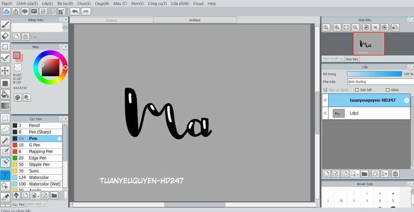Viewport: 414px width, 212px height.
Task: Select the Eraser tool
Action: click(x=5, y=36)
